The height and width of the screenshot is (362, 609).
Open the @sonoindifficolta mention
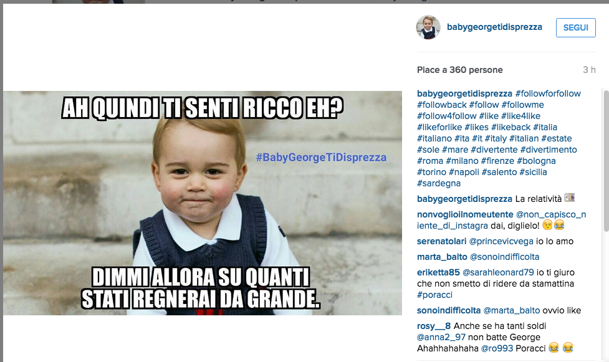coord(504,257)
